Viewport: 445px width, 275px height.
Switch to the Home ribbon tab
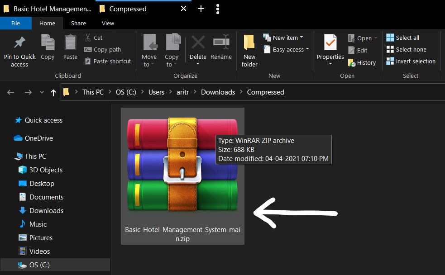[x=47, y=23]
